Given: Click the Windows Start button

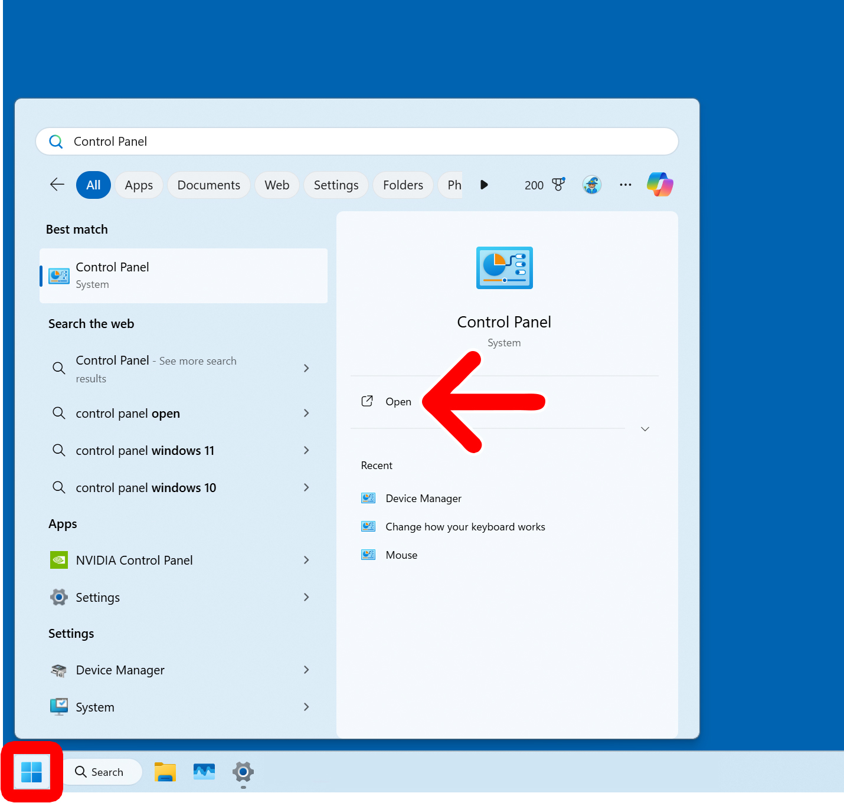Looking at the screenshot, I should (31, 772).
